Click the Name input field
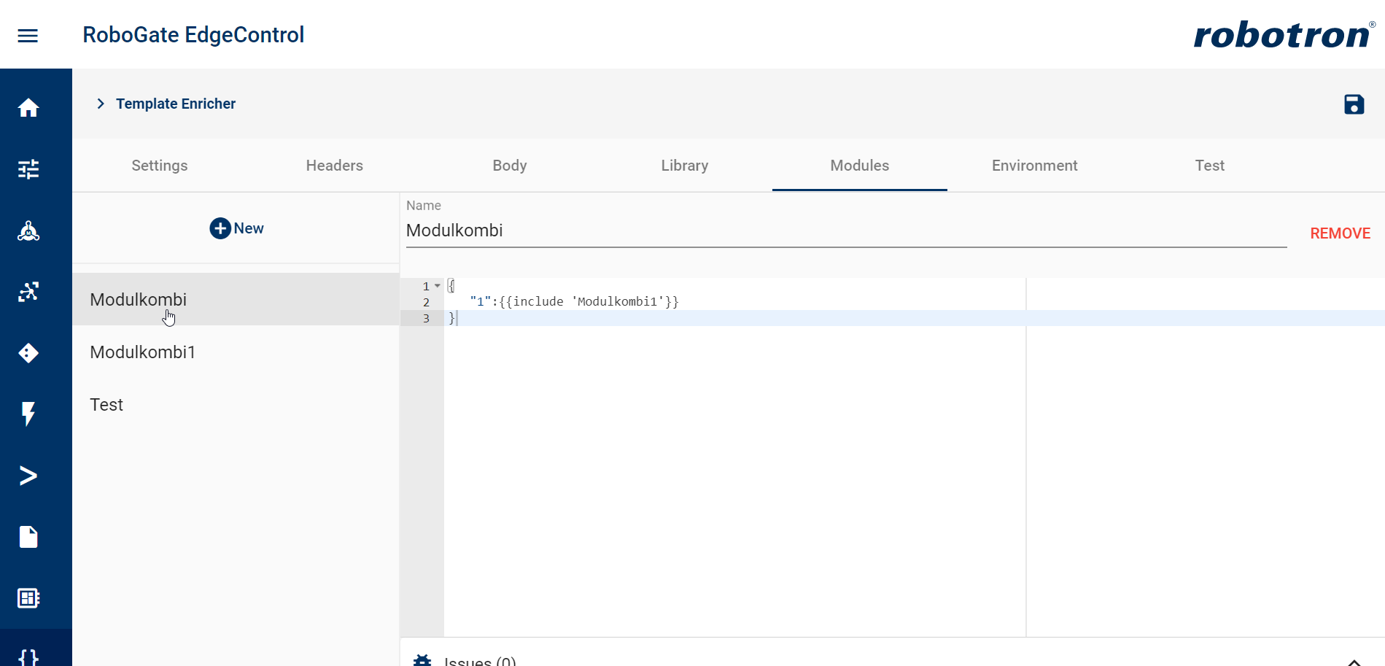This screenshot has width=1385, height=666. coord(846,231)
